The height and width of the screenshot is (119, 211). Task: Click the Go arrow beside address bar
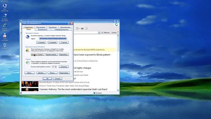click(x=102, y=32)
